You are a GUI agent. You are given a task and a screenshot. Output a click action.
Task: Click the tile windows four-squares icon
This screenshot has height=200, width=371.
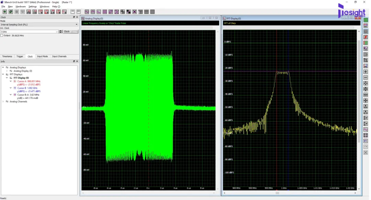[x=122, y=12]
